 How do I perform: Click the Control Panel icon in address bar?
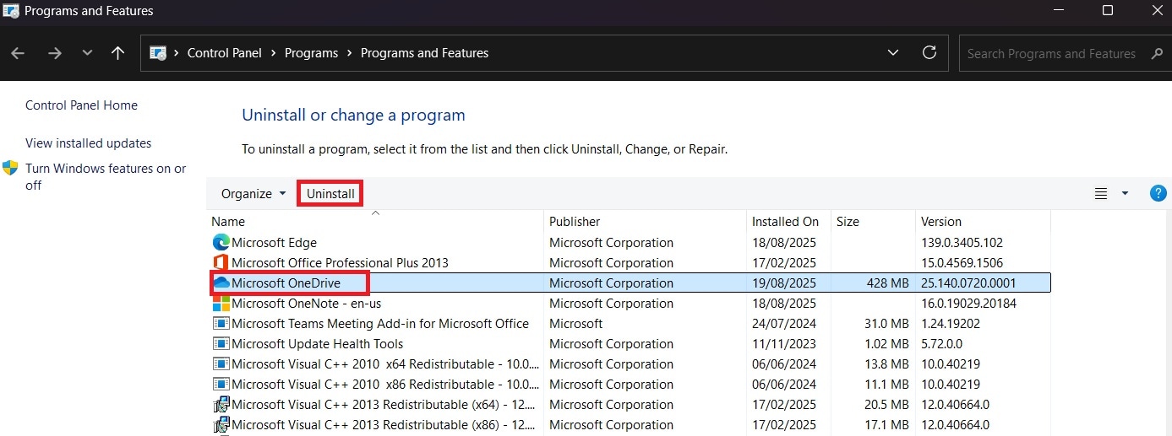tap(157, 53)
